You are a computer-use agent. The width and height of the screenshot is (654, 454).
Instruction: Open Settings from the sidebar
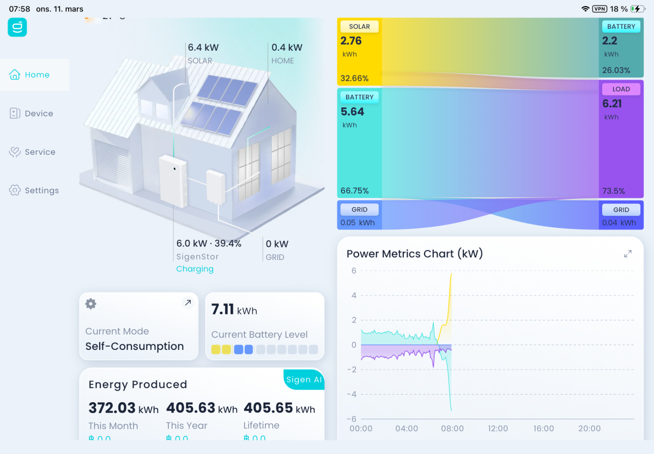coord(34,190)
